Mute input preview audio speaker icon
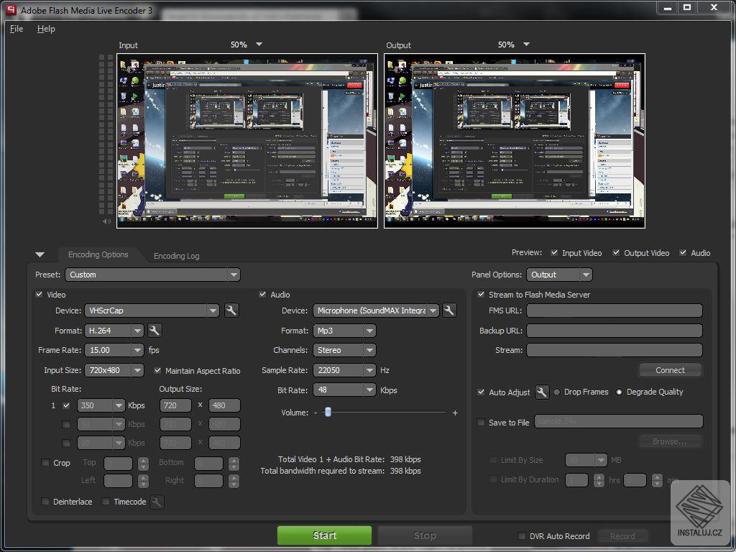The width and height of the screenshot is (736, 552). [x=106, y=221]
